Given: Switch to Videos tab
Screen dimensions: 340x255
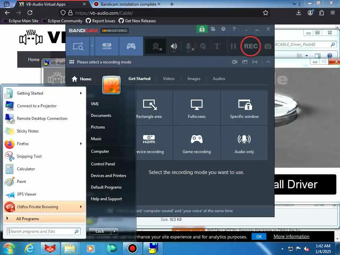Looking at the screenshot, I should click(169, 79).
